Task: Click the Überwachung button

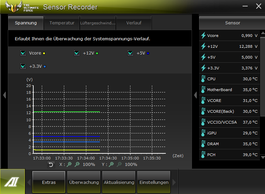Action: point(84,182)
